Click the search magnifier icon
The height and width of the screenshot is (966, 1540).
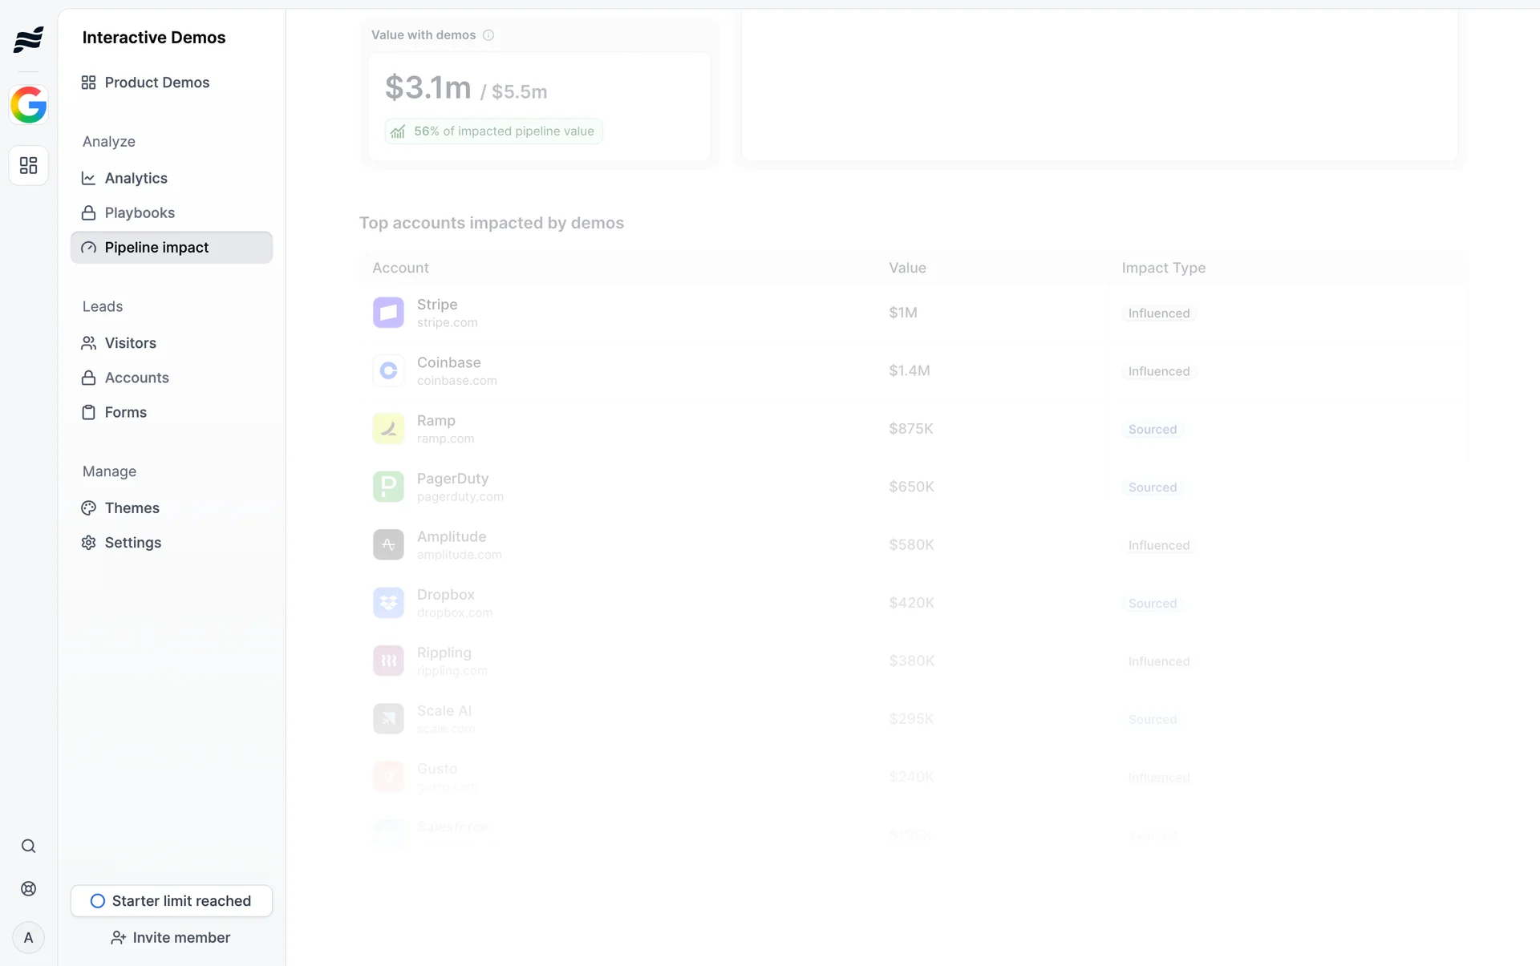tap(29, 847)
